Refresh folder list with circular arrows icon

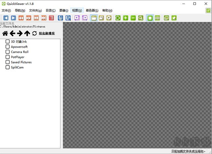coord(34,33)
